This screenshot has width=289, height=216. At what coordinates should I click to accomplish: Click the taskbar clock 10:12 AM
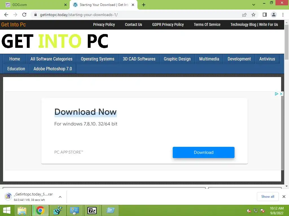(x=277, y=208)
